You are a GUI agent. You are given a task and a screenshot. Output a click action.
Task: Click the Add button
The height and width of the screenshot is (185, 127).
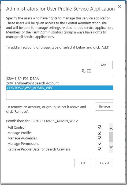click(x=104, y=65)
